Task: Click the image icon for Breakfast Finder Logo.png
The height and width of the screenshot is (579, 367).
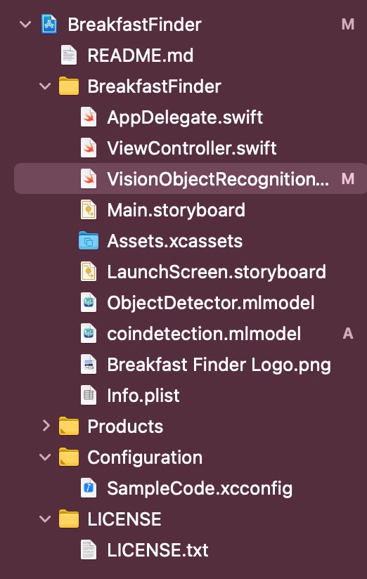Action: (89, 365)
